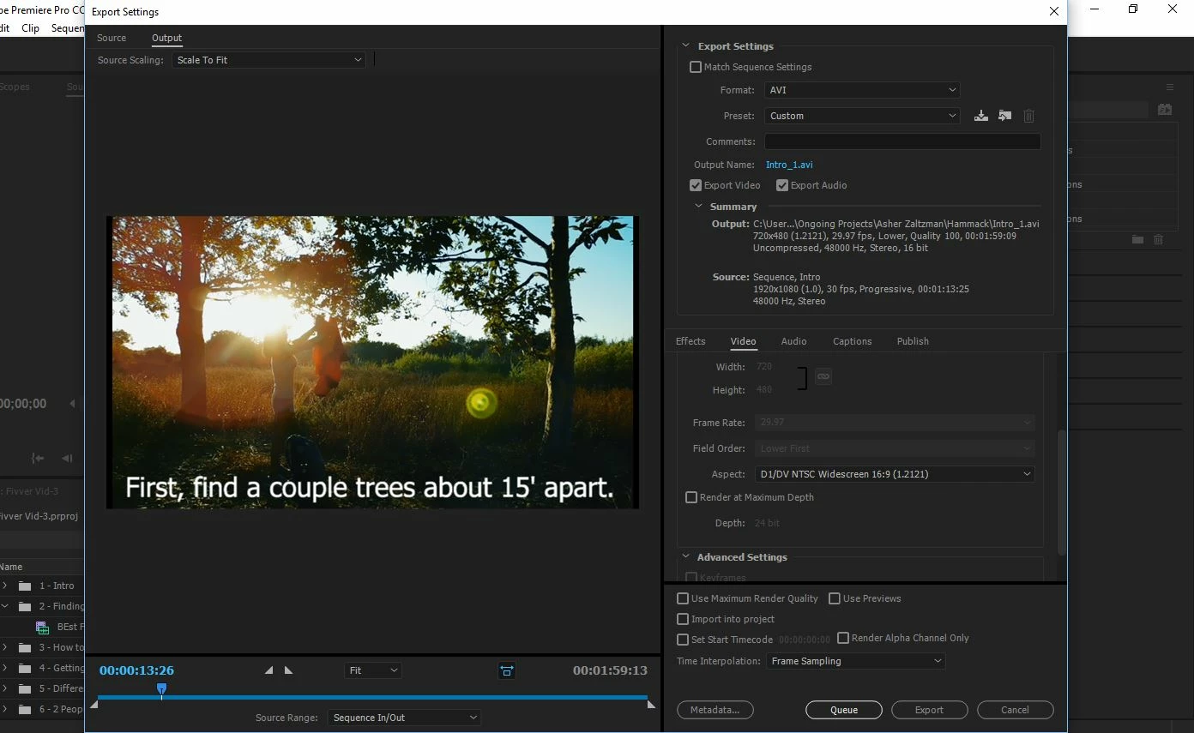1194x733 pixels.
Task: Collapse the Export Settings section
Action: coord(685,46)
